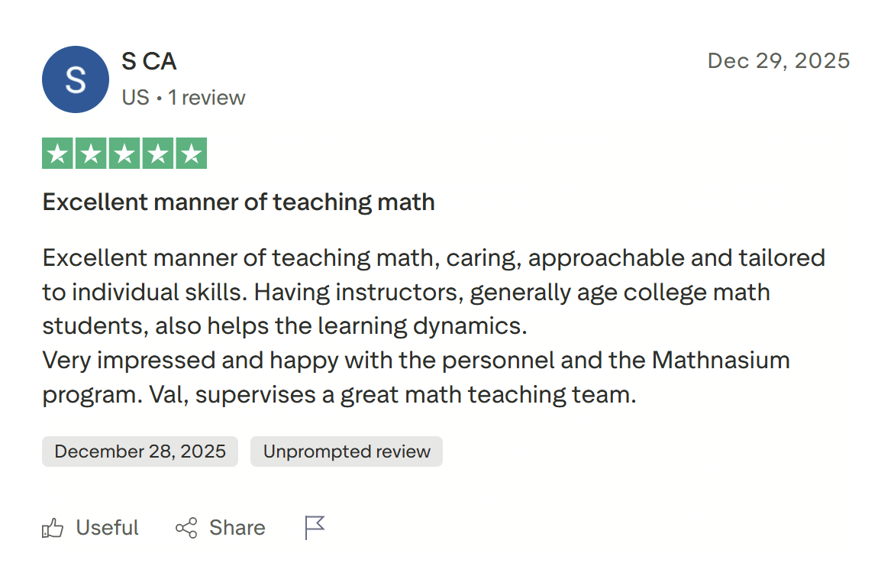Viewport: 894px width, 576px height.
Task: Click the blue S avatar circle
Action: (x=75, y=79)
